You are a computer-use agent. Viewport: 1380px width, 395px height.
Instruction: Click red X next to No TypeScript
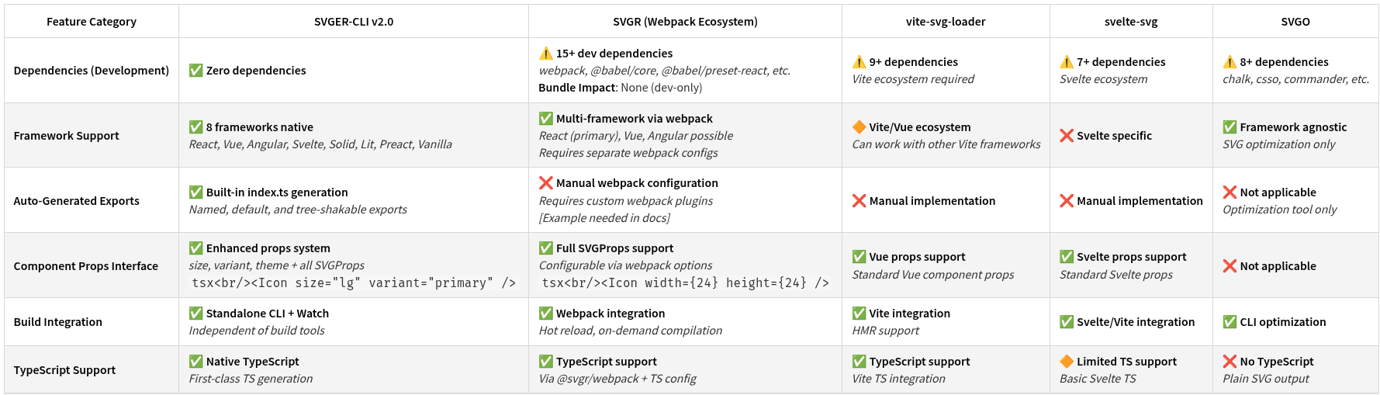coord(1230,362)
